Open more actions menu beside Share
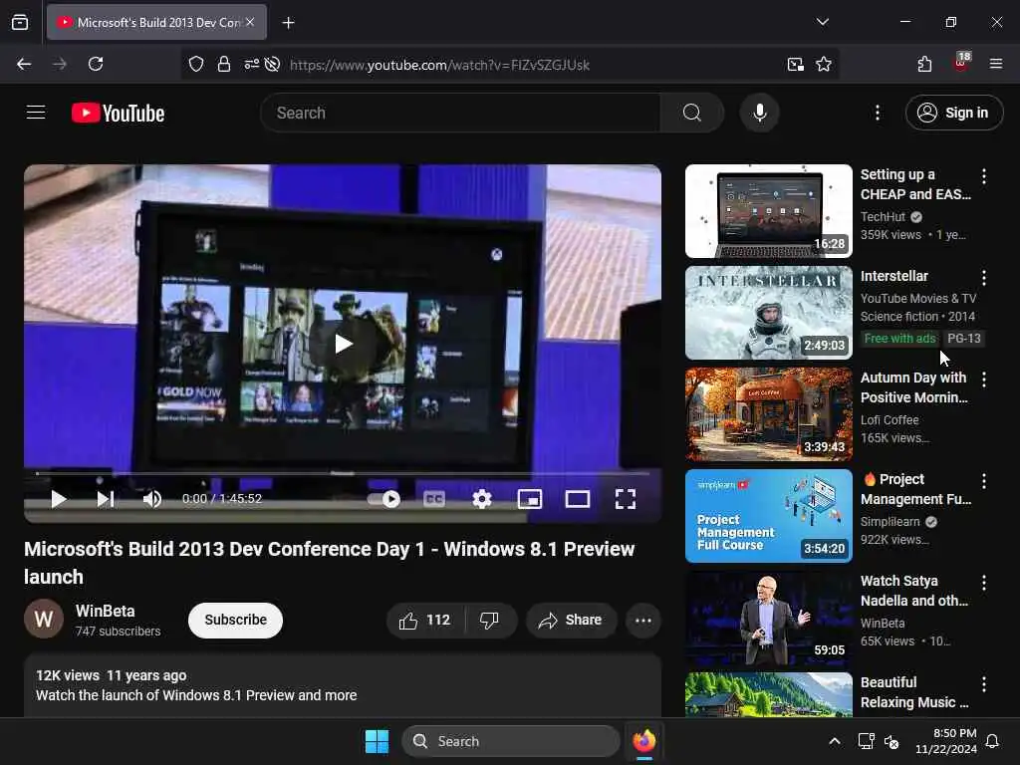The image size is (1020, 765). point(643,620)
